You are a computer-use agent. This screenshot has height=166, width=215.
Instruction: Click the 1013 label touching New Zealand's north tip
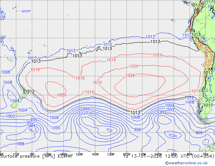coord(29,91)
